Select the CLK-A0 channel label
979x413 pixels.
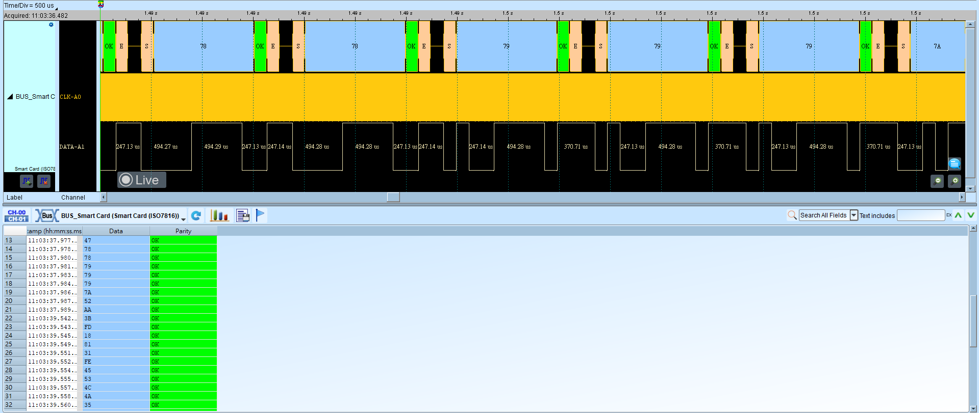pyautogui.click(x=70, y=97)
